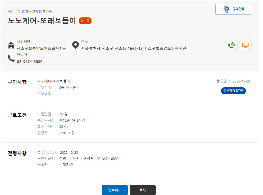
Task: Click the lightbulb icon inside 공익활동 button
Action: pos(227,9)
